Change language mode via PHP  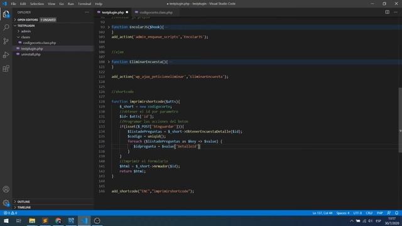pyautogui.click(x=379, y=213)
